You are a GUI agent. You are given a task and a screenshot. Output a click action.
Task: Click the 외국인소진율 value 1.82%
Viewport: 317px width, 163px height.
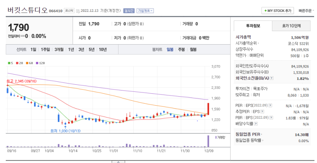[303, 79]
